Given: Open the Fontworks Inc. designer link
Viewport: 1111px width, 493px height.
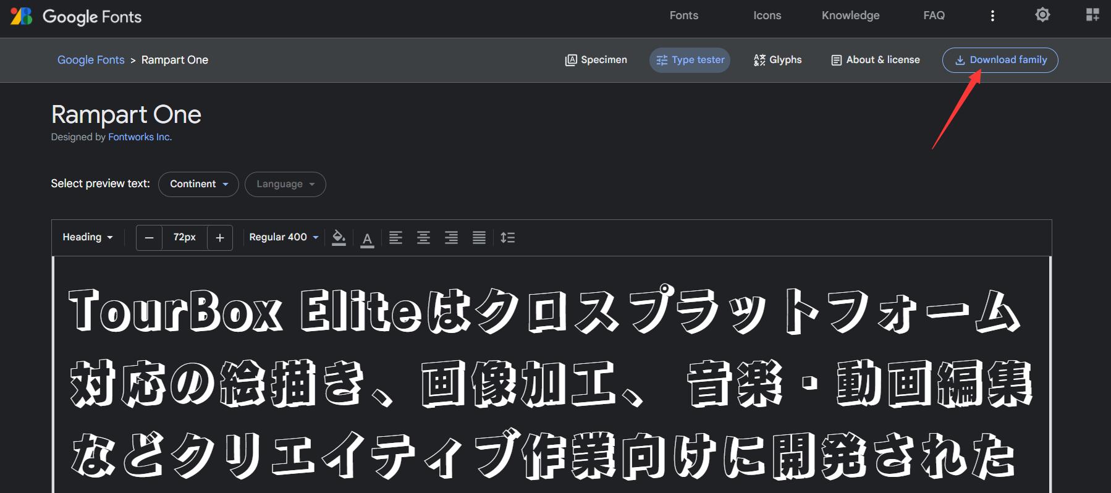Looking at the screenshot, I should coord(140,137).
